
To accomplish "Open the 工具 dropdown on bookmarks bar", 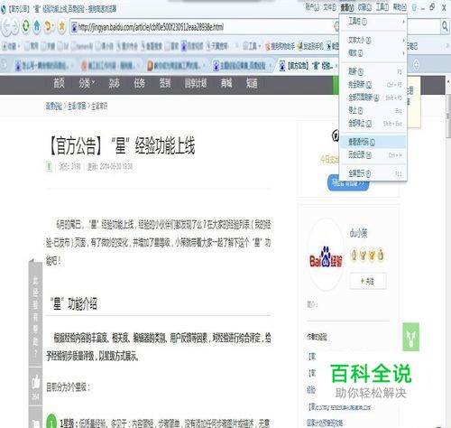I will pyautogui.click(x=252, y=46).
